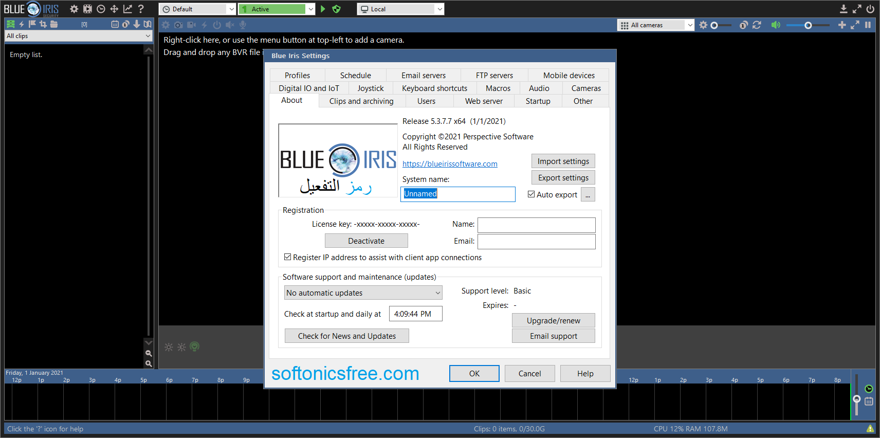880x438 pixels.
Task: Click the filmstrip clips icon in top toolbar
Action: point(87,9)
